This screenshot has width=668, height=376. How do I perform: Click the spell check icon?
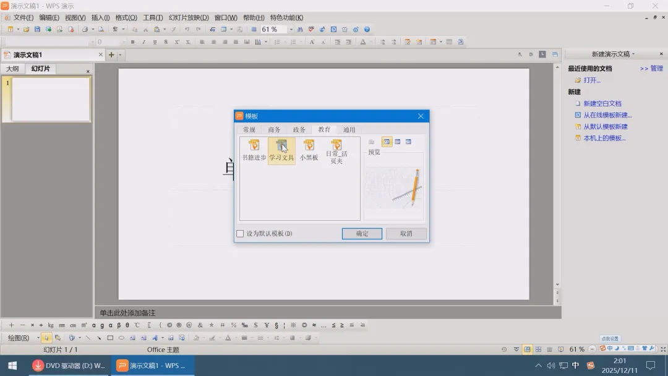[x=311, y=30]
